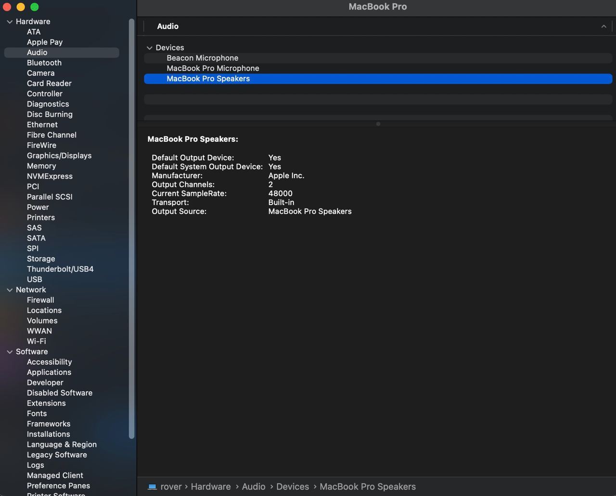616x496 pixels.
Task: Show Camera information
Action: point(40,73)
